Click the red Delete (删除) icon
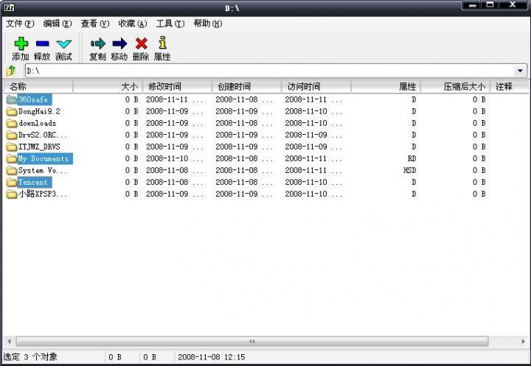The width and height of the screenshot is (531, 366). (140, 44)
